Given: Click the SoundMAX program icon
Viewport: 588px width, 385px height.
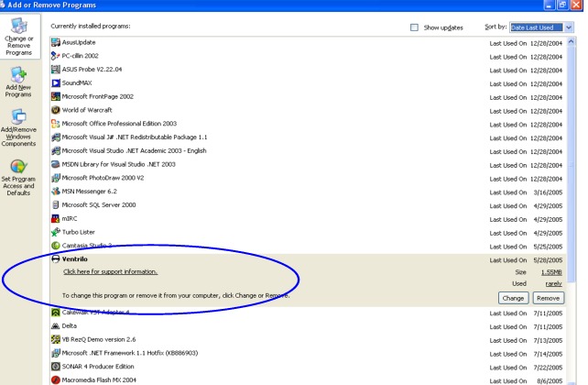Looking at the screenshot, I should (56, 82).
